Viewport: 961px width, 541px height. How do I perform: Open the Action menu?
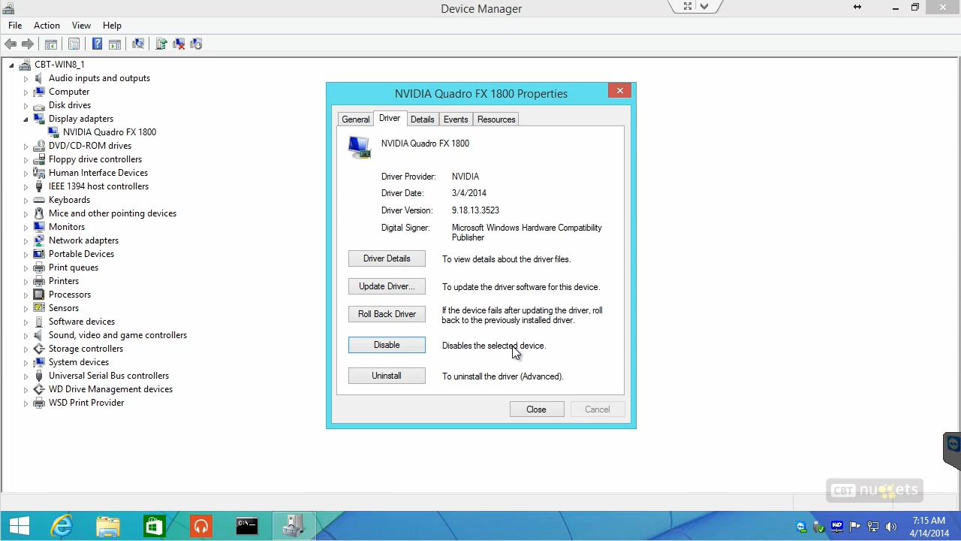tap(47, 26)
